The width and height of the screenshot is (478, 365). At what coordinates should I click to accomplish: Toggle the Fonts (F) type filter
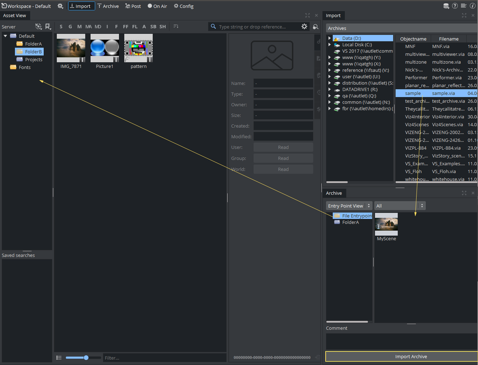click(117, 27)
